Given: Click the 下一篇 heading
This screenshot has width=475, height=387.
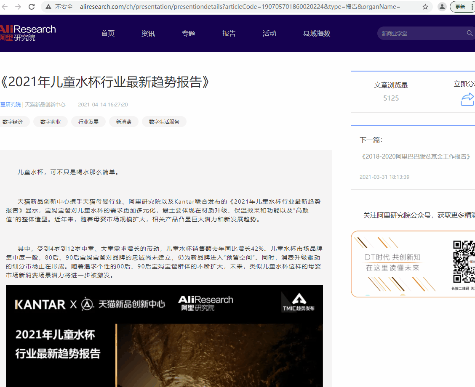Looking at the screenshot, I should click(x=371, y=140).
